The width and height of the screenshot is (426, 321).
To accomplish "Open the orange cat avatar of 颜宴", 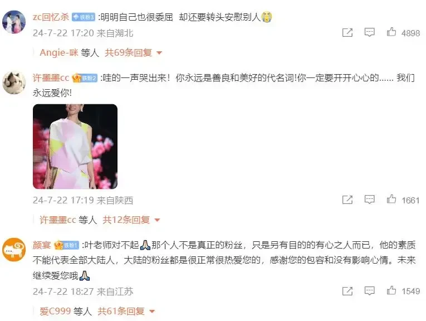I will 14,250.
